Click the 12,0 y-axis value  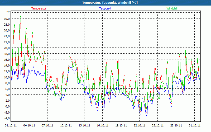[7, 71]
